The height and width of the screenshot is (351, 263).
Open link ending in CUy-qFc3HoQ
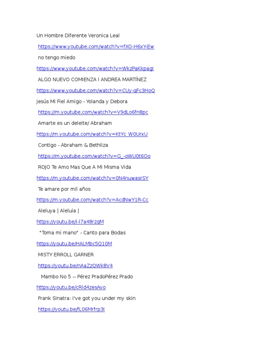[96, 90]
